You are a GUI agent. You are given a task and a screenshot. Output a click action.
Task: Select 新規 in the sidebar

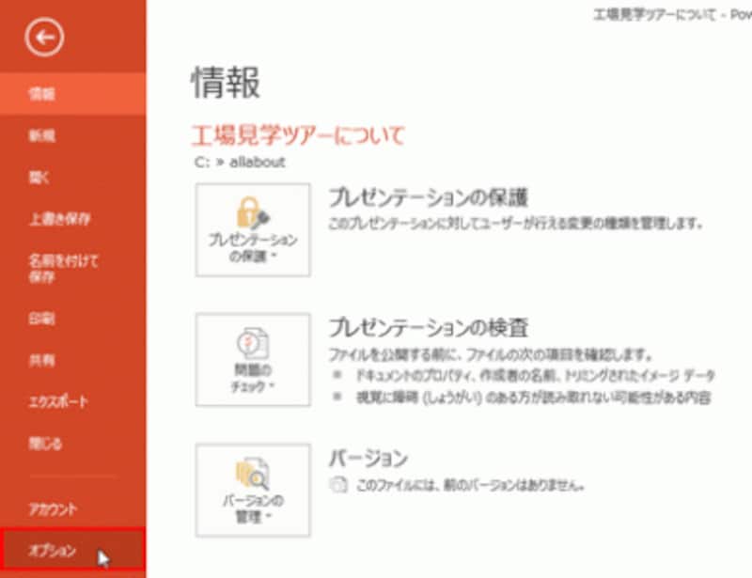[73, 135]
